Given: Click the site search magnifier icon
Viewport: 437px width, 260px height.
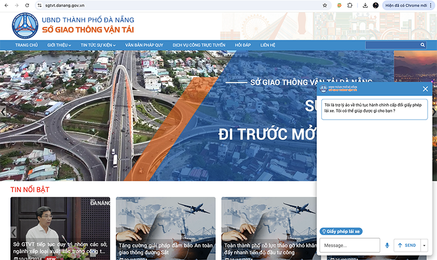Looking at the screenshot, I should [423, 45].
